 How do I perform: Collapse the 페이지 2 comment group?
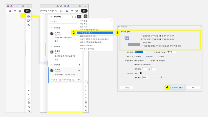pos(51,46)
